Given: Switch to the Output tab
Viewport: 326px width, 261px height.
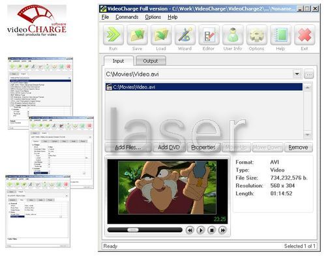Looking at the screenshot, I should (151, 61).
